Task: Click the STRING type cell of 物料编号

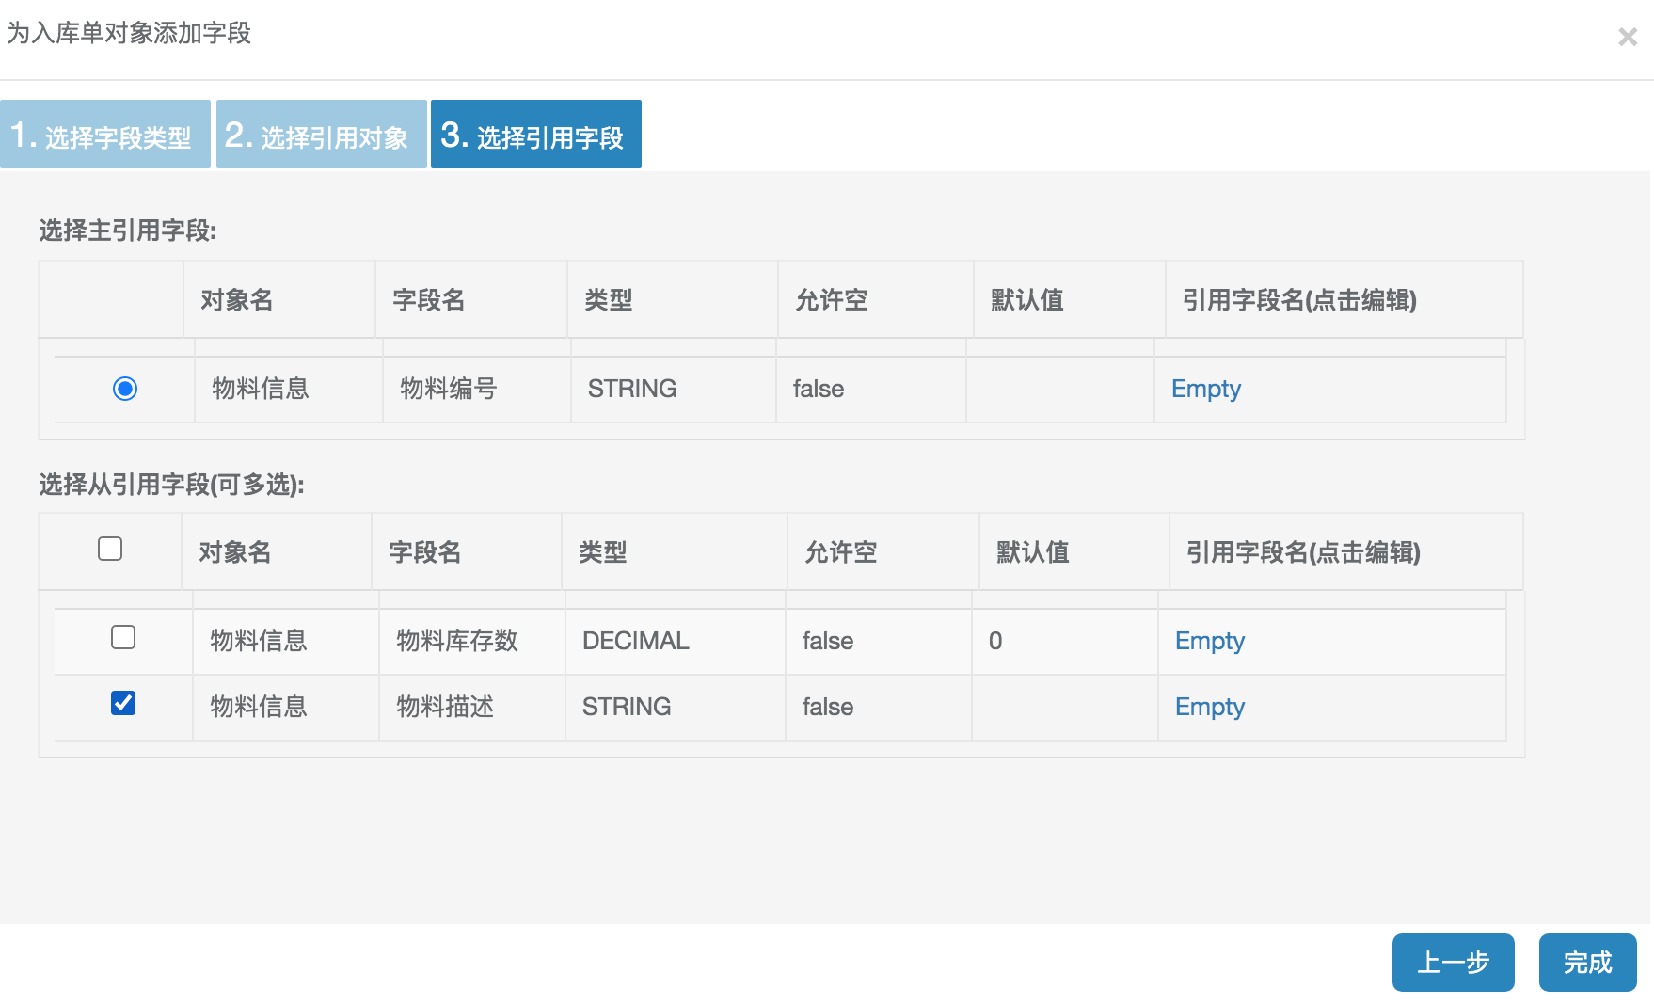Action: 631,388
